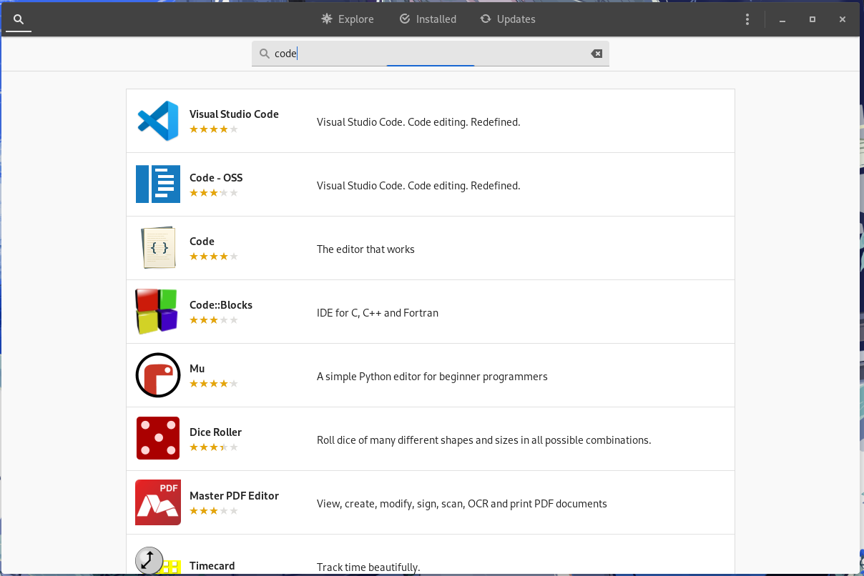The height and width of the screenshot is (576, 864).
Task: Select the Code - OSS title
Action: click(216, 178)
